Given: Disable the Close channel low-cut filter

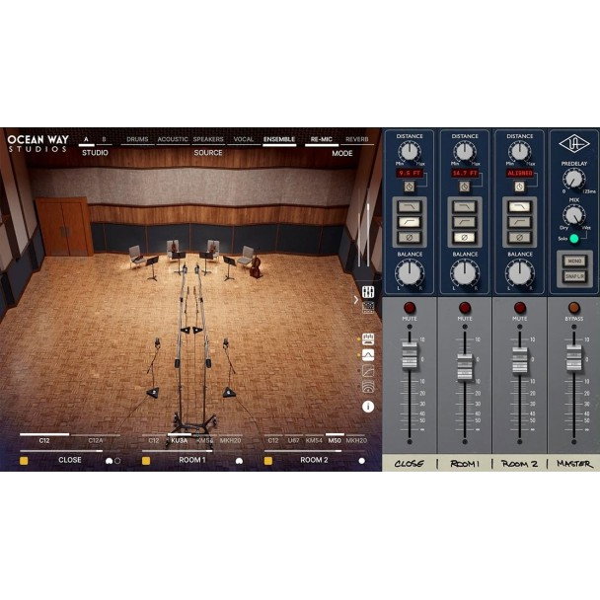Looking at the screenshot, I should [x=410, y=222].
